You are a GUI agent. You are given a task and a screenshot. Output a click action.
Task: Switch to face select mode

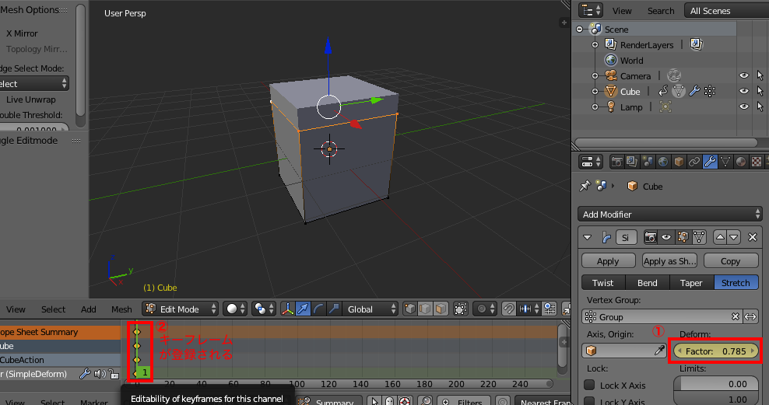coord(441,309)
